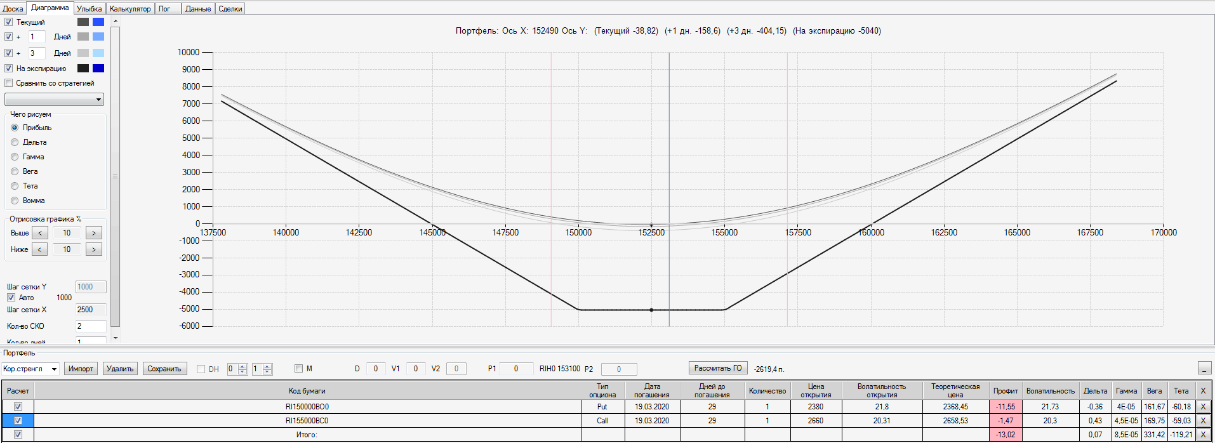Toggle На экспирацию curve checkbox
The height and width of the screenshot is (443, 1215).
tap(9, 69)
